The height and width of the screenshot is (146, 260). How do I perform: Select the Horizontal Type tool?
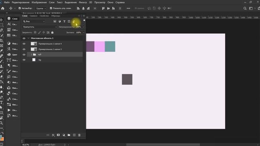2,103
